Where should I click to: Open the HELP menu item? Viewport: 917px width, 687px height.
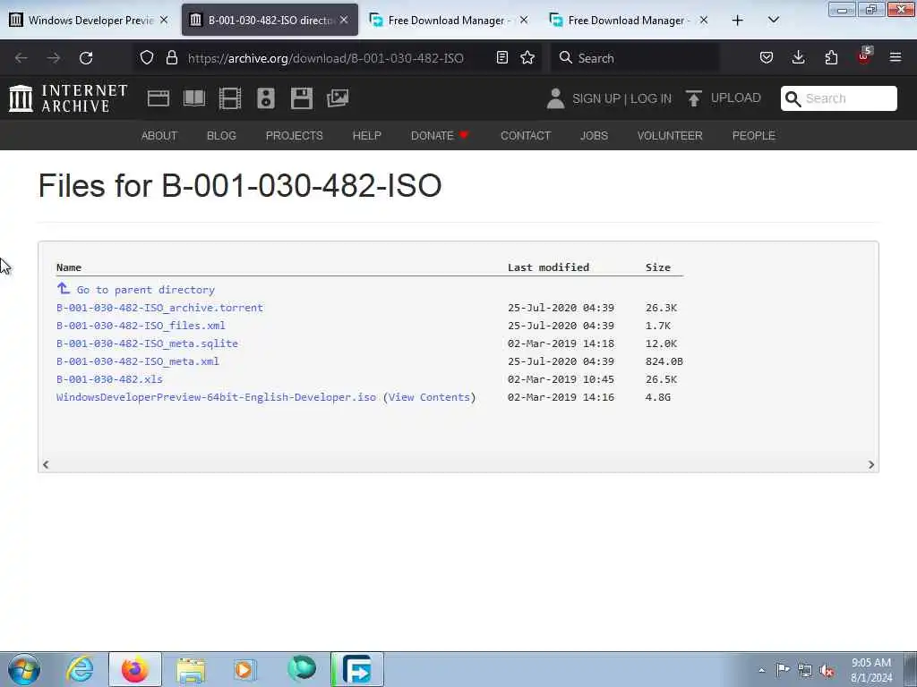tap(366, 136)
